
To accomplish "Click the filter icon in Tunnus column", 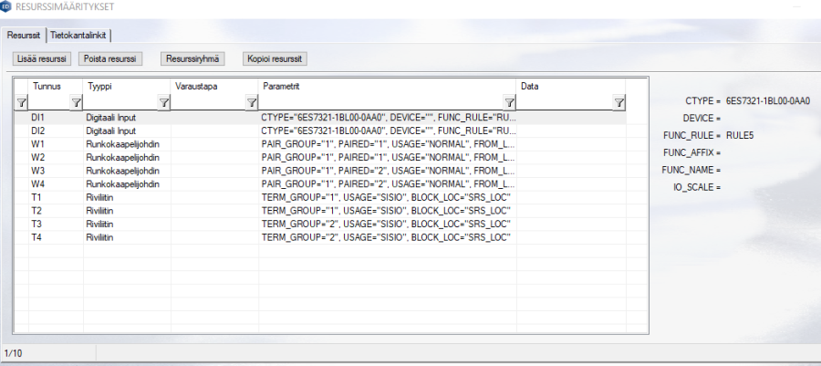I will [76, 103].
